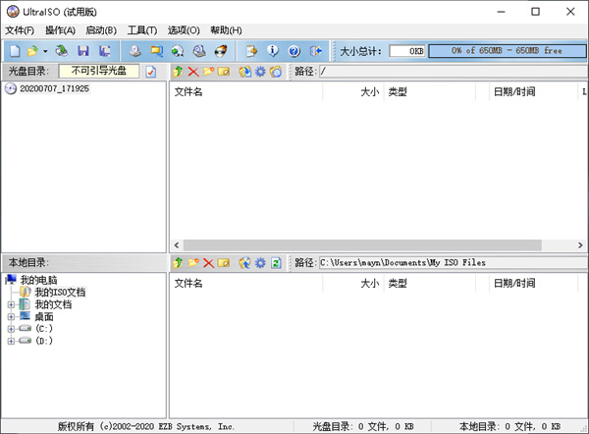The image size is (589, 434).
Task: Select 我的ISO文档 in the local tree
Action: click(x=60, y=292)
